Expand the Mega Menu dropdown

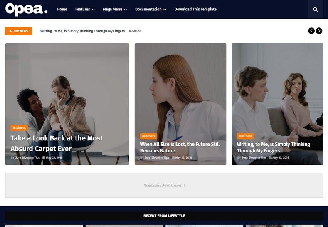[x=115, y=10]
